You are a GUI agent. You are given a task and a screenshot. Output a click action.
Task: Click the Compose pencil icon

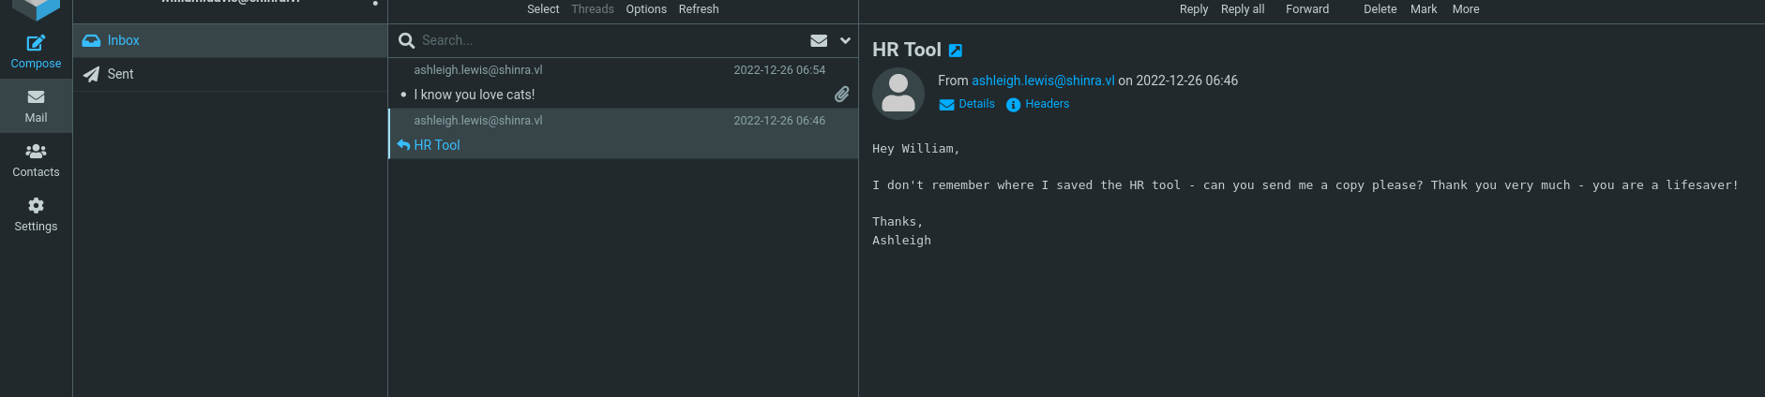[x=36, y=43]
